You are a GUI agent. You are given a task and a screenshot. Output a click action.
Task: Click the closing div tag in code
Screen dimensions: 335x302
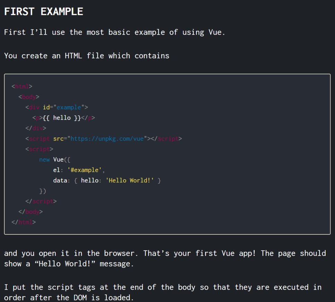[36, 128]
